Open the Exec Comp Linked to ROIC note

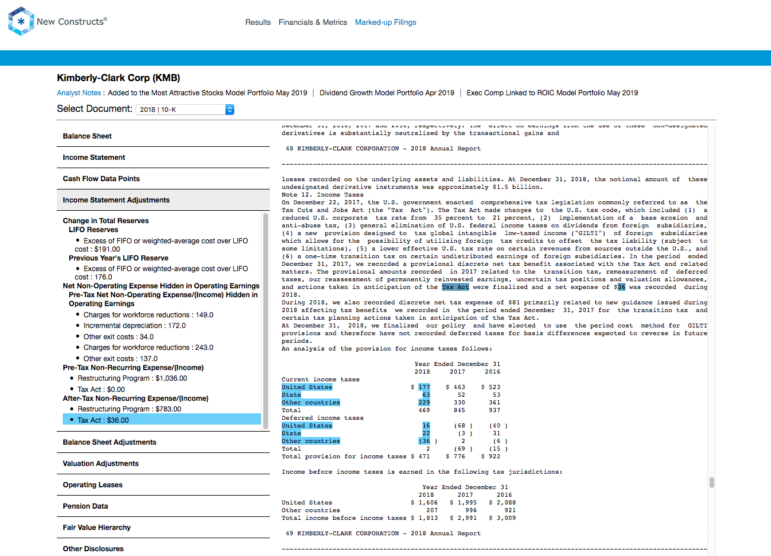click(552, 93)
